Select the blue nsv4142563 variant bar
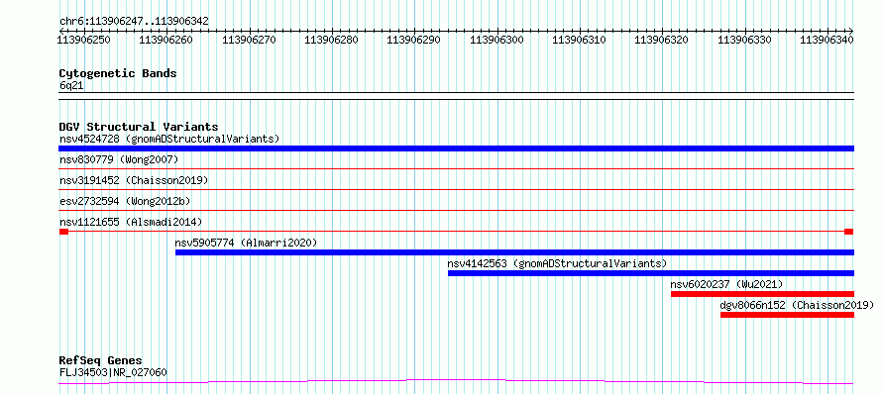This screenshot has width=882, height=394. [651, 273]
